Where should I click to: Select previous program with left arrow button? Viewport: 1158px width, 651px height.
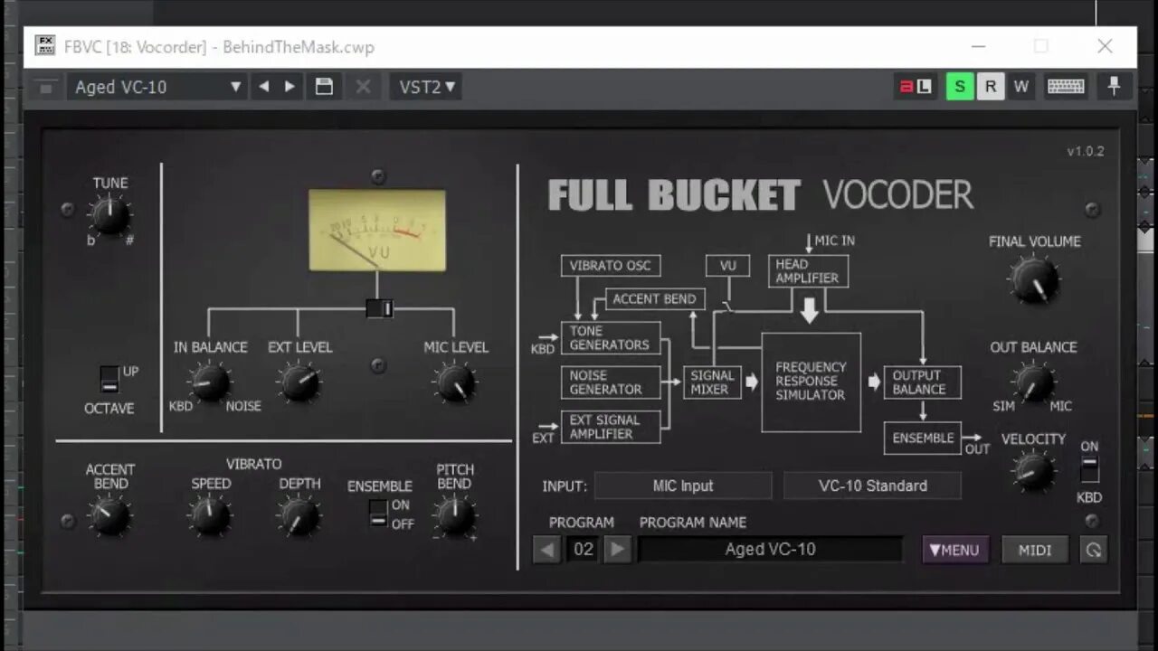coord(546,549)
